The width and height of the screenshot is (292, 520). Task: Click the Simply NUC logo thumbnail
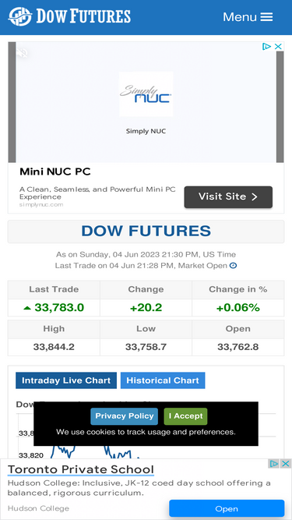(x=146, y=94)
